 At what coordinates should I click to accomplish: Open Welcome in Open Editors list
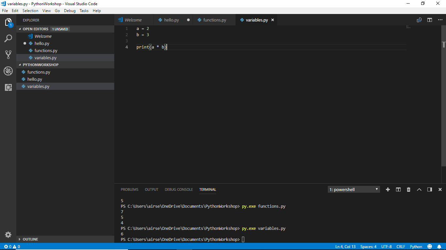(x=65, y=36)
